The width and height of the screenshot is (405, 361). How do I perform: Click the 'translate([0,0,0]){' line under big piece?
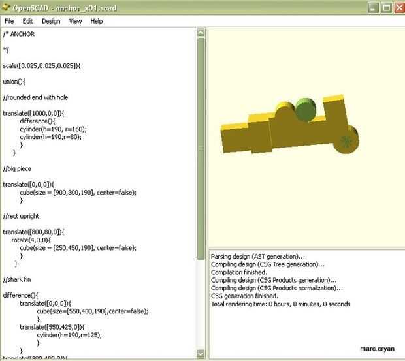click(28, 185)
